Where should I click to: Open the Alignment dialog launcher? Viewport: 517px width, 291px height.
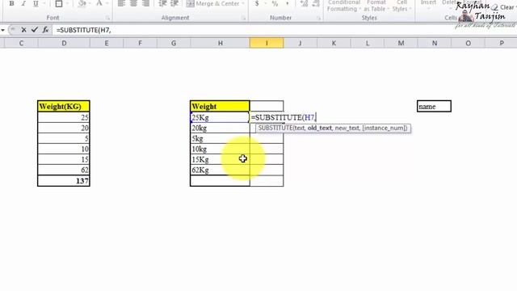click(x=244, y=18)
